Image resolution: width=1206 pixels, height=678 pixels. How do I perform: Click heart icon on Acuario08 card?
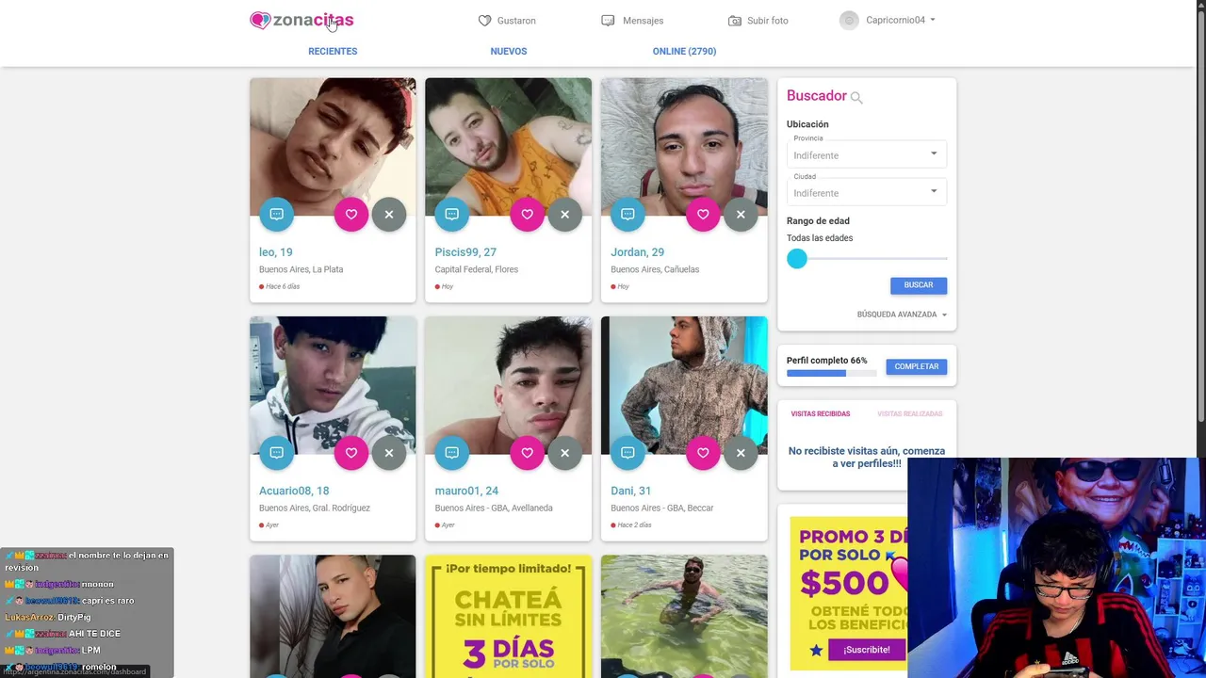pyautogui.click(x=350, y=453)
